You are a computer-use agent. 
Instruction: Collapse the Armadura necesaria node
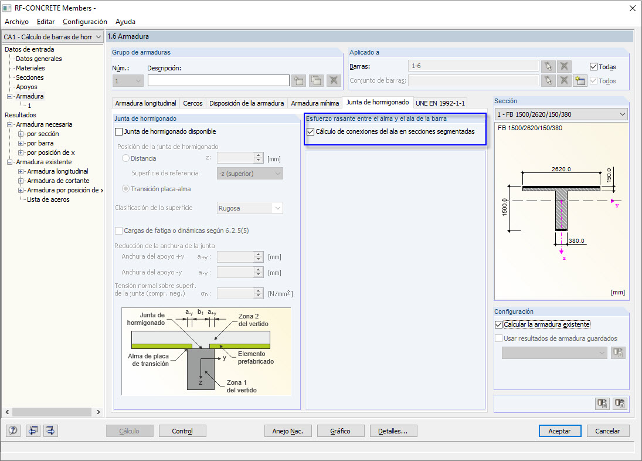pos(10,124)
